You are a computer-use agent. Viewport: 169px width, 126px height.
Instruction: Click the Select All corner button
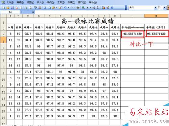pos(3,16)
